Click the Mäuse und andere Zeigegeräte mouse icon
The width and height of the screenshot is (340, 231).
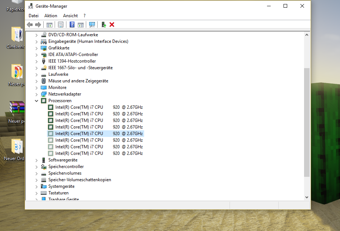pyautogui.click(x=44, y=81)
